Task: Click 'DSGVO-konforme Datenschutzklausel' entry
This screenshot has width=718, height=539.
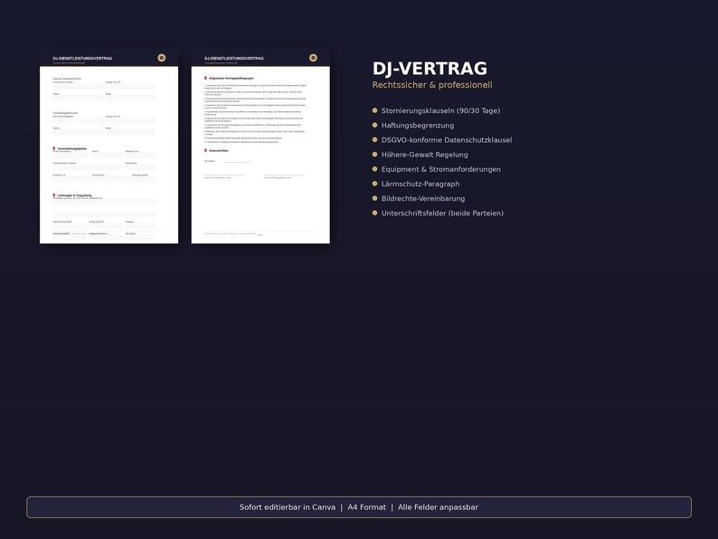Action: (x=447, y=139)
